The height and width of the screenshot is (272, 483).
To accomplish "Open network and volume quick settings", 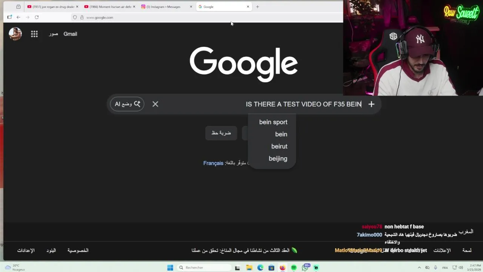I will [x=457, y=267].
